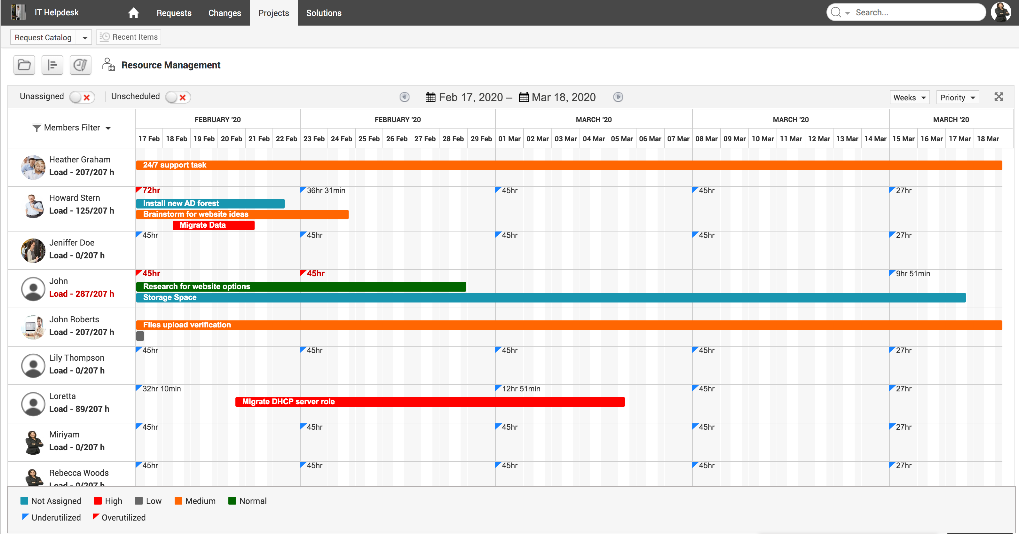Viewport: 1019px width, 534px height.
Task: Switch to the Requests tab
Action: (x=174, y=13)
